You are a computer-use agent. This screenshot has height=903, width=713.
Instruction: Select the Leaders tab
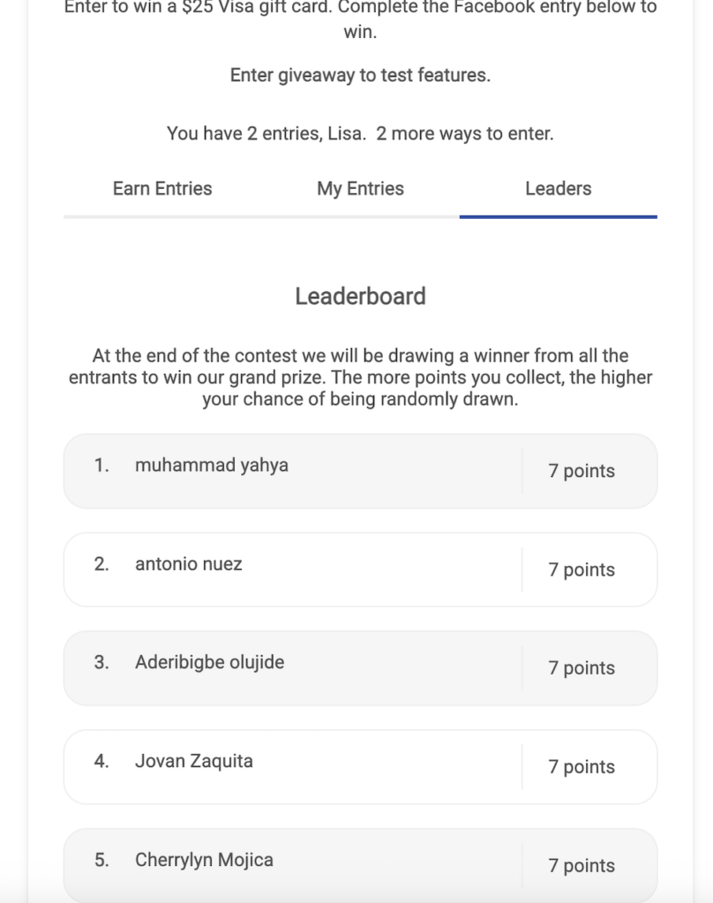point(558,189)
